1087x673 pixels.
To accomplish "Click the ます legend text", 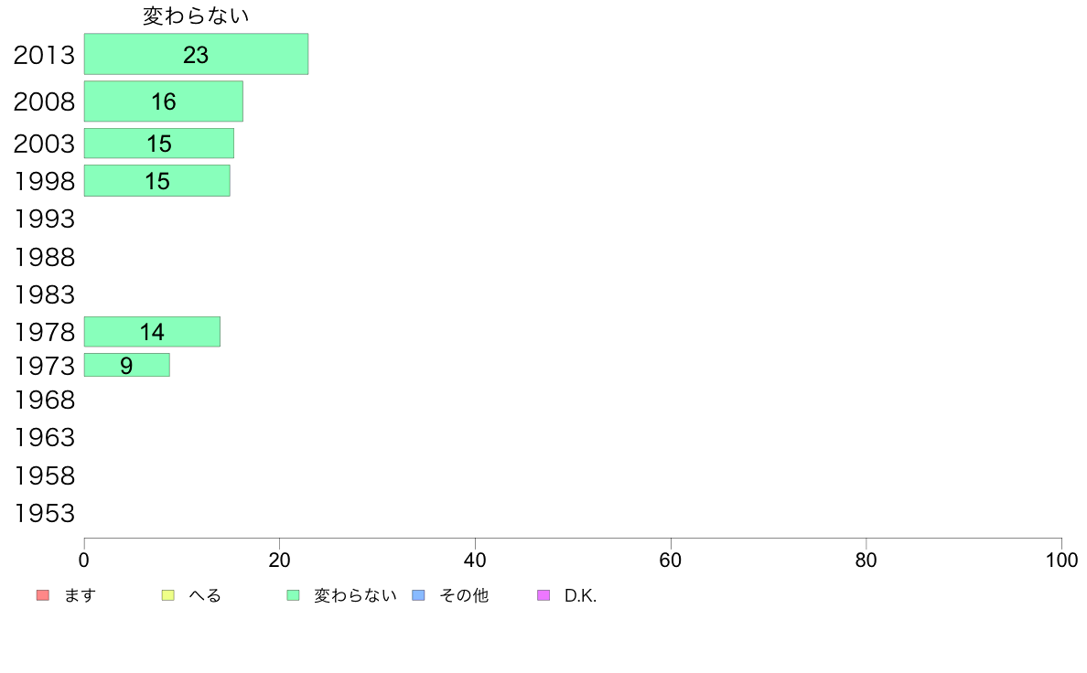I will 80,595.
